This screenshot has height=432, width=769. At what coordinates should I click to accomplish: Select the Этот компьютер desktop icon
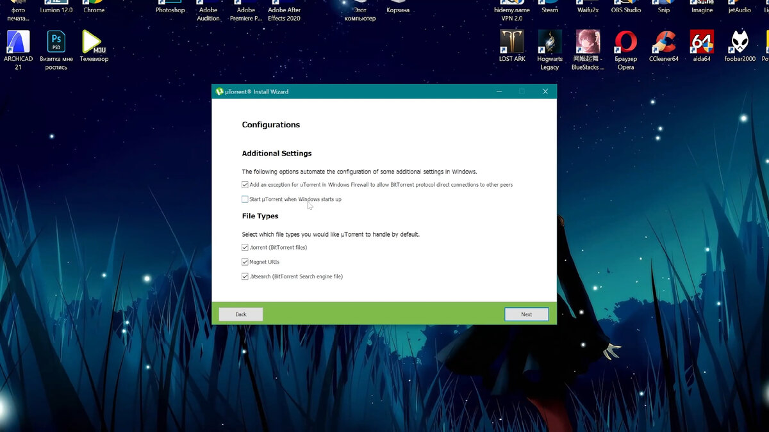(x=360, y=10)
